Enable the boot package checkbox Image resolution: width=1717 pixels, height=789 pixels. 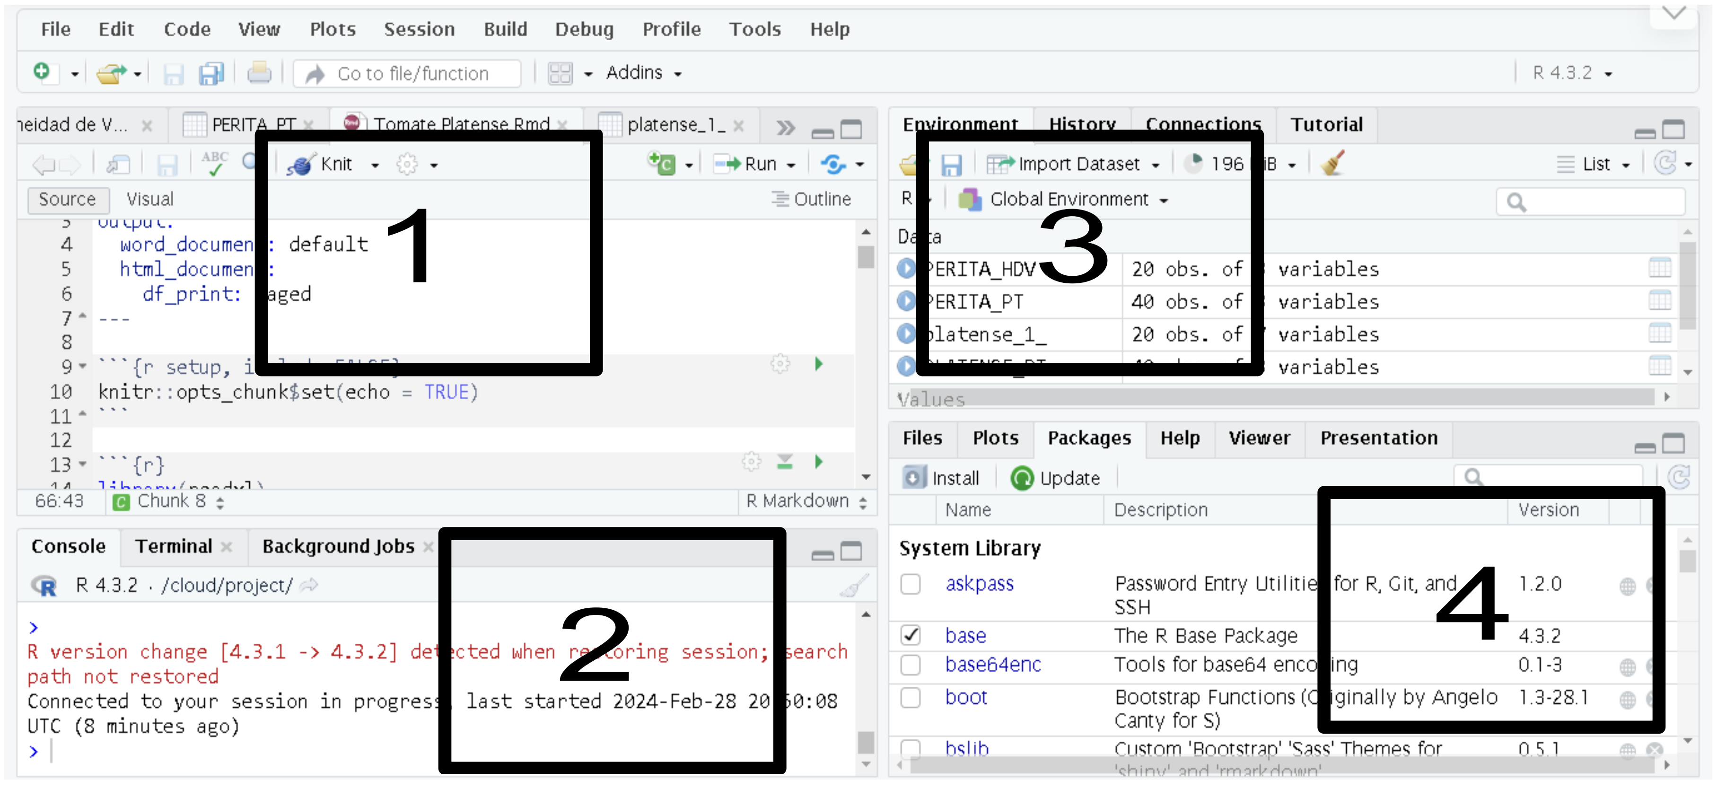(x=911, y=698)
